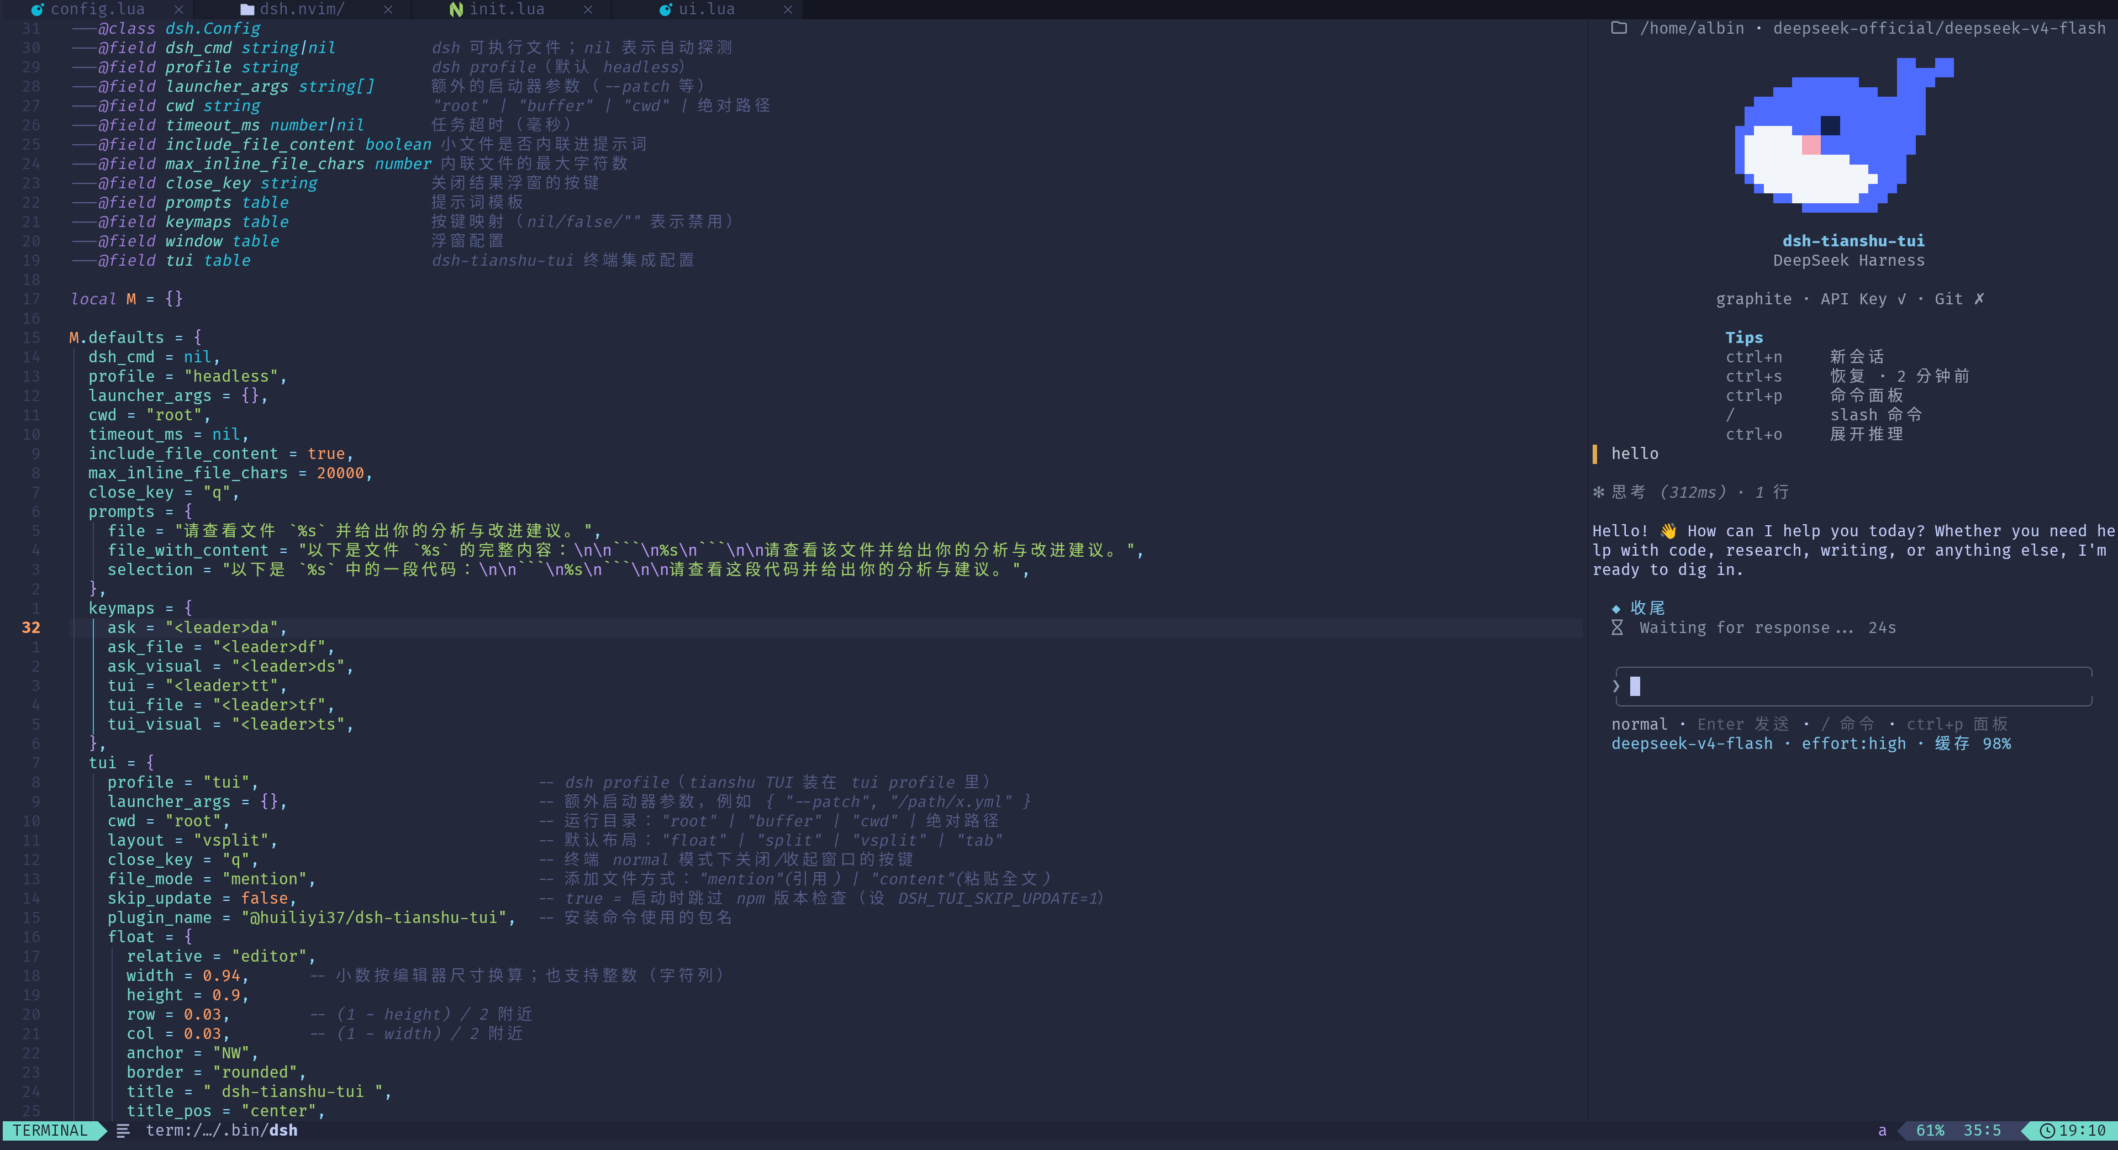This screenshot has width=2118, height=1150.
Task: Click the deepseek-v4-flash model label in footer
Action: 1692,744
